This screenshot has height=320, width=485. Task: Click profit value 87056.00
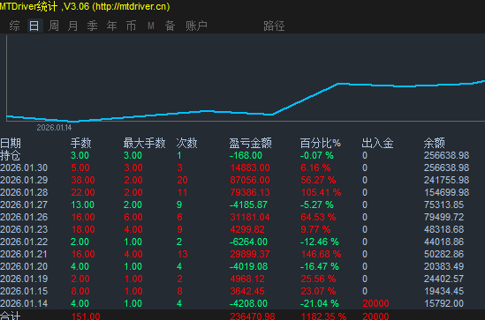pos(250,180)
